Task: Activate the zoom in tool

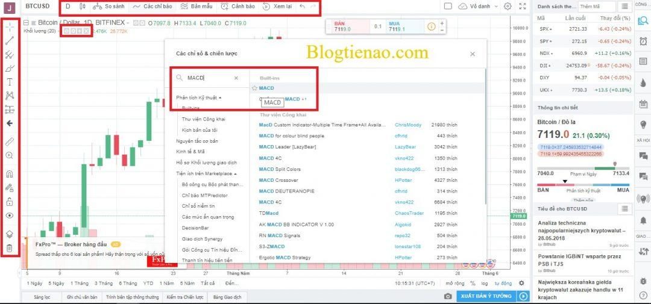Action: point(10,155)
